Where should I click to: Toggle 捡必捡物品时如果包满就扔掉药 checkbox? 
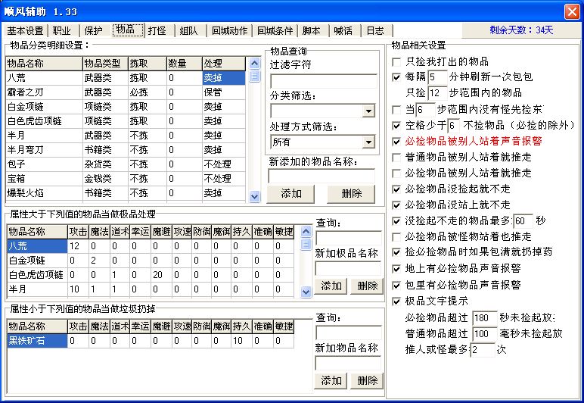click(396, 252)
